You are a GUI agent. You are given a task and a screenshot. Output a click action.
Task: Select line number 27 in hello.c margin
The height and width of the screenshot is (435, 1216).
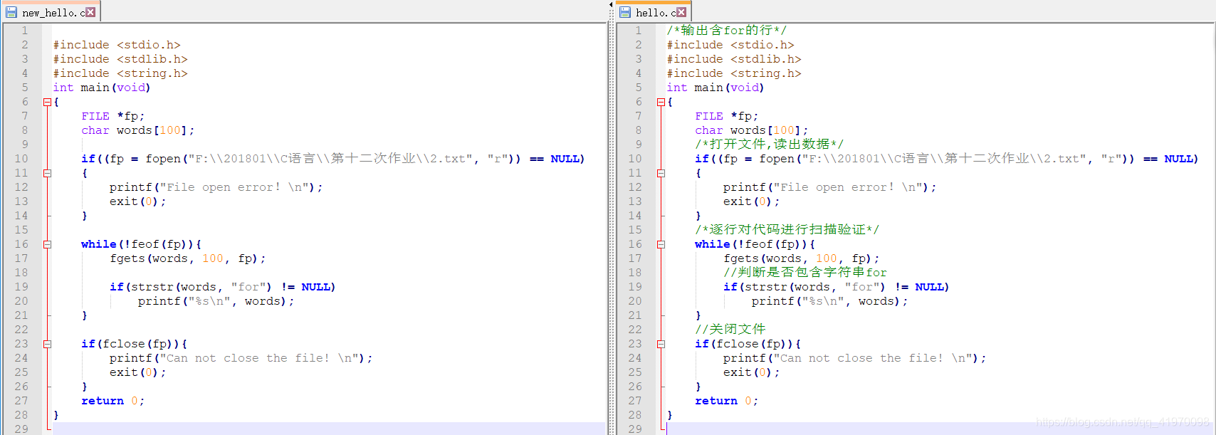pos(635,401)
